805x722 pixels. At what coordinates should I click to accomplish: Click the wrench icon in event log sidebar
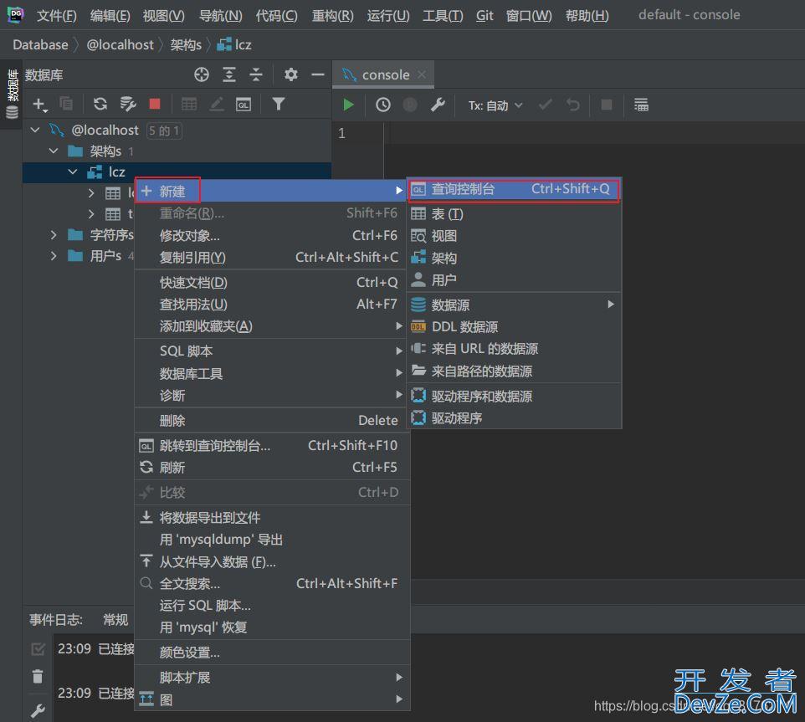point(38,711)
